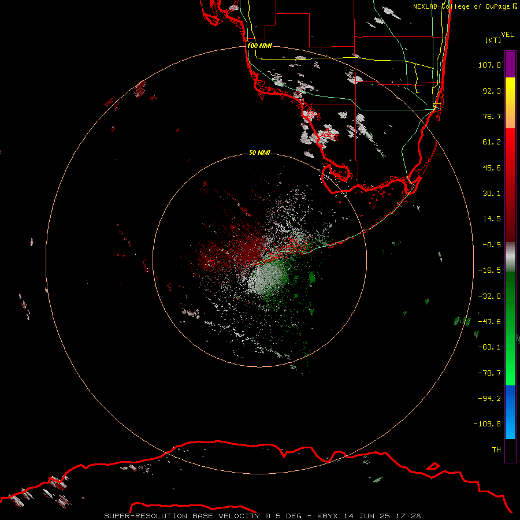Click the red outbound velocity cluster near center
Image resolution: width=520 pixels, height=520 pixels.
pyautogui.click(x=247, y=247)
